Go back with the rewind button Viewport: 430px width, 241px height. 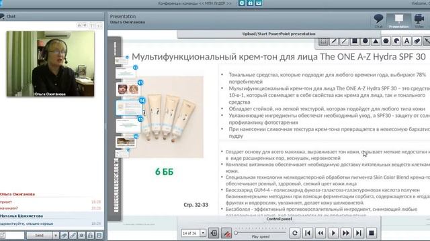pyautogui.click(x=320, y=233)
